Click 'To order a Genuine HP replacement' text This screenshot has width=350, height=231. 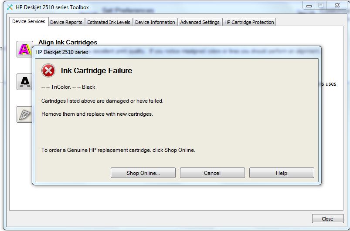[118, 150]
